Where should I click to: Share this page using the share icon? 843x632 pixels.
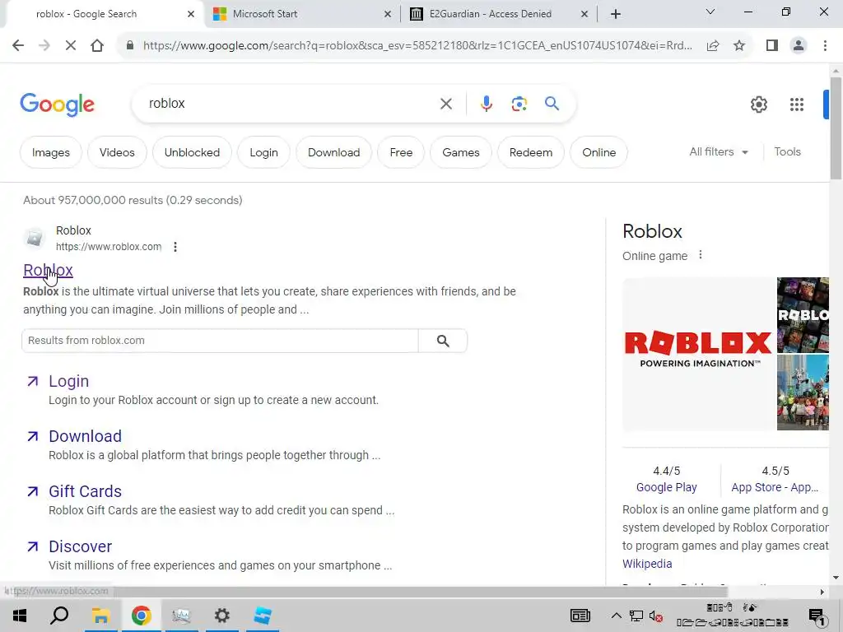pos(713,46)
